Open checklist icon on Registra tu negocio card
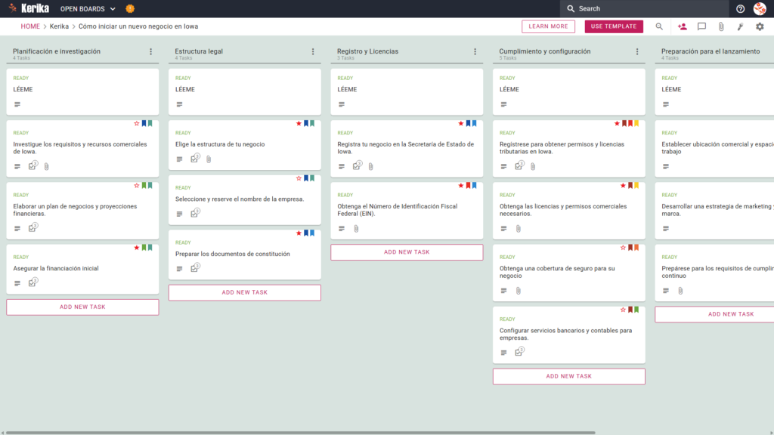Screen dimensions: 774x435 point(357,165)
